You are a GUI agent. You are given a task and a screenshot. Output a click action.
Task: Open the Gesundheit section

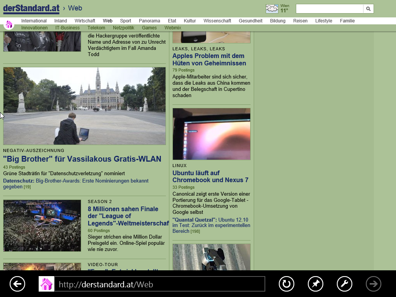tap(251, 21)
